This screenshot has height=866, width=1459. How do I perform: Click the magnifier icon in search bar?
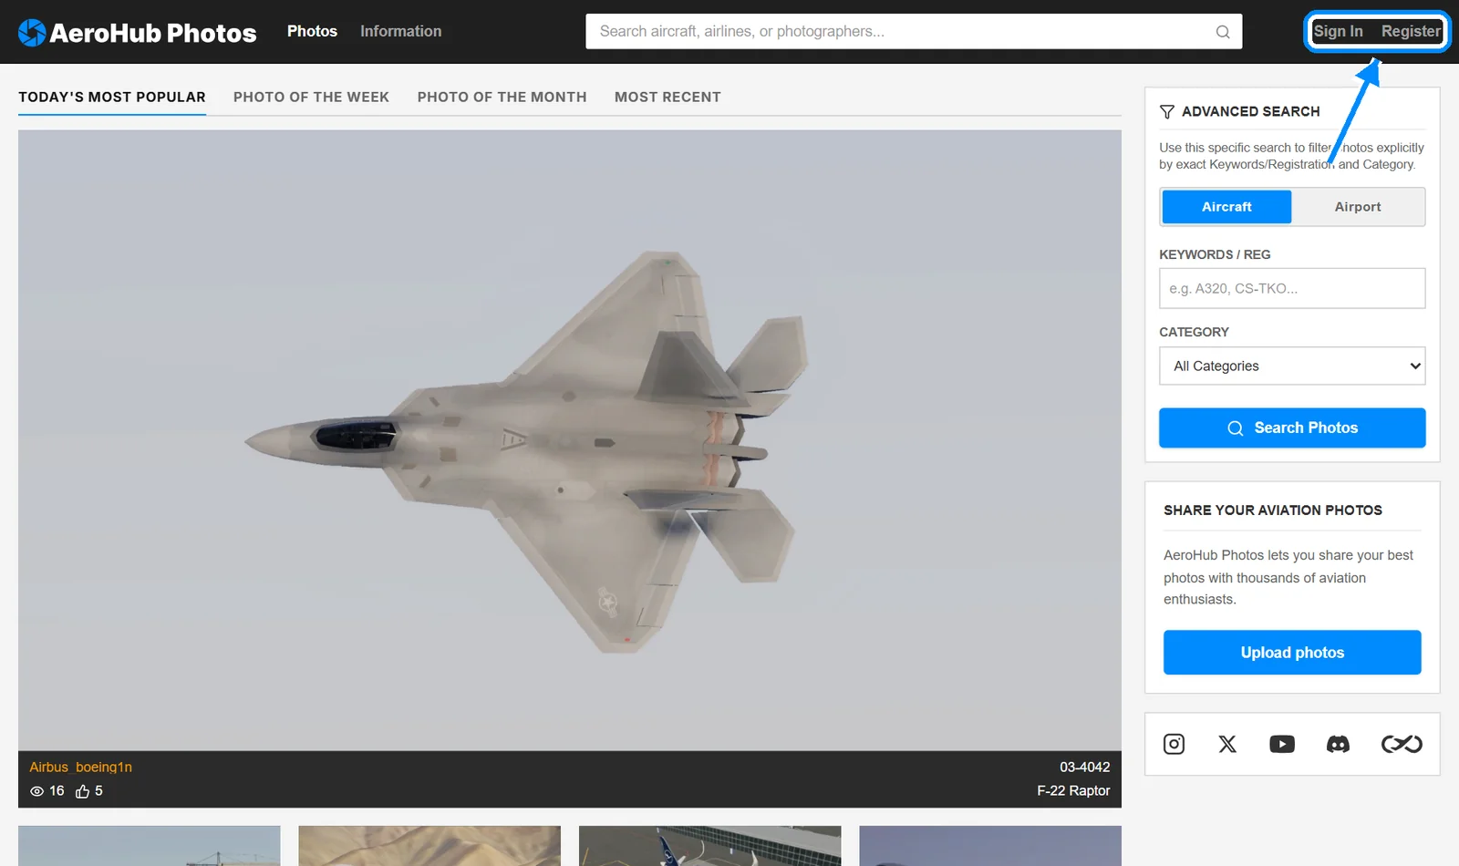pos(1223,32)
